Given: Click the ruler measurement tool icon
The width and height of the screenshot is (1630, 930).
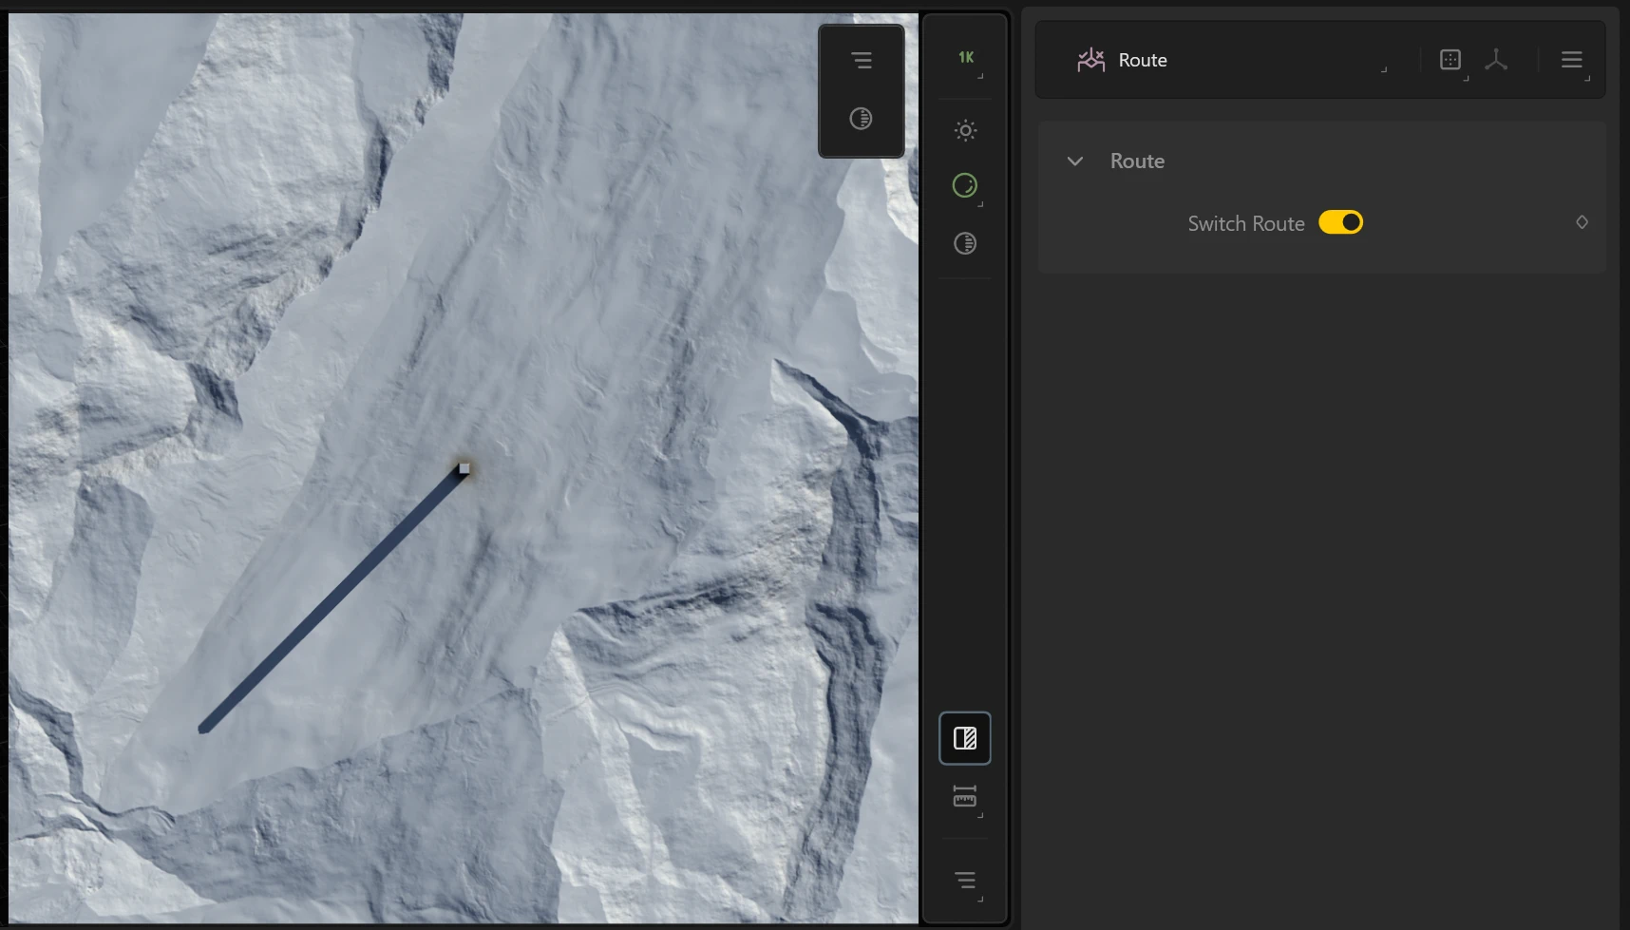Looking at the screenshot, I should 965,797.
